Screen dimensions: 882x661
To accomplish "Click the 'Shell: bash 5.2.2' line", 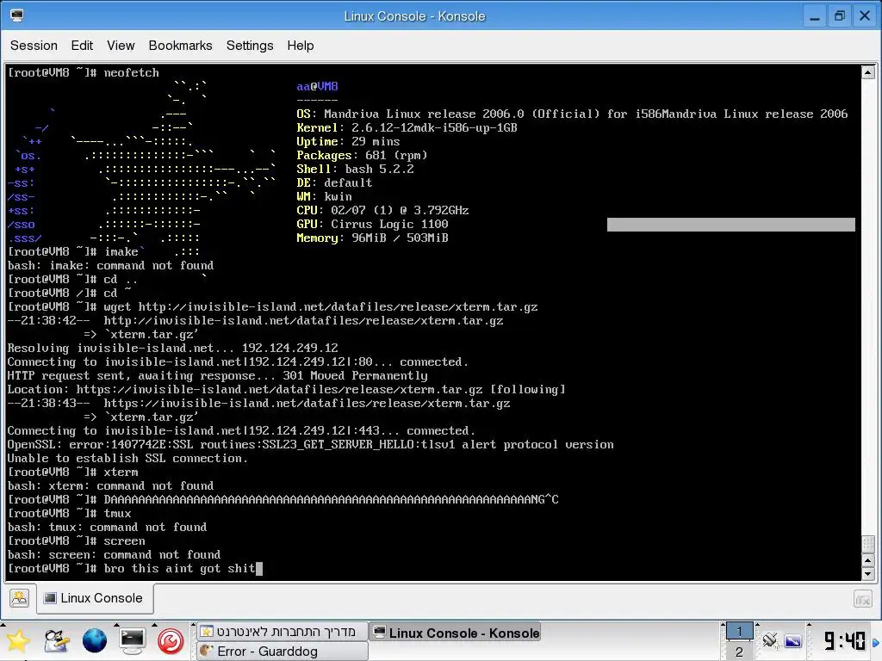I will [x=355, y=169].
